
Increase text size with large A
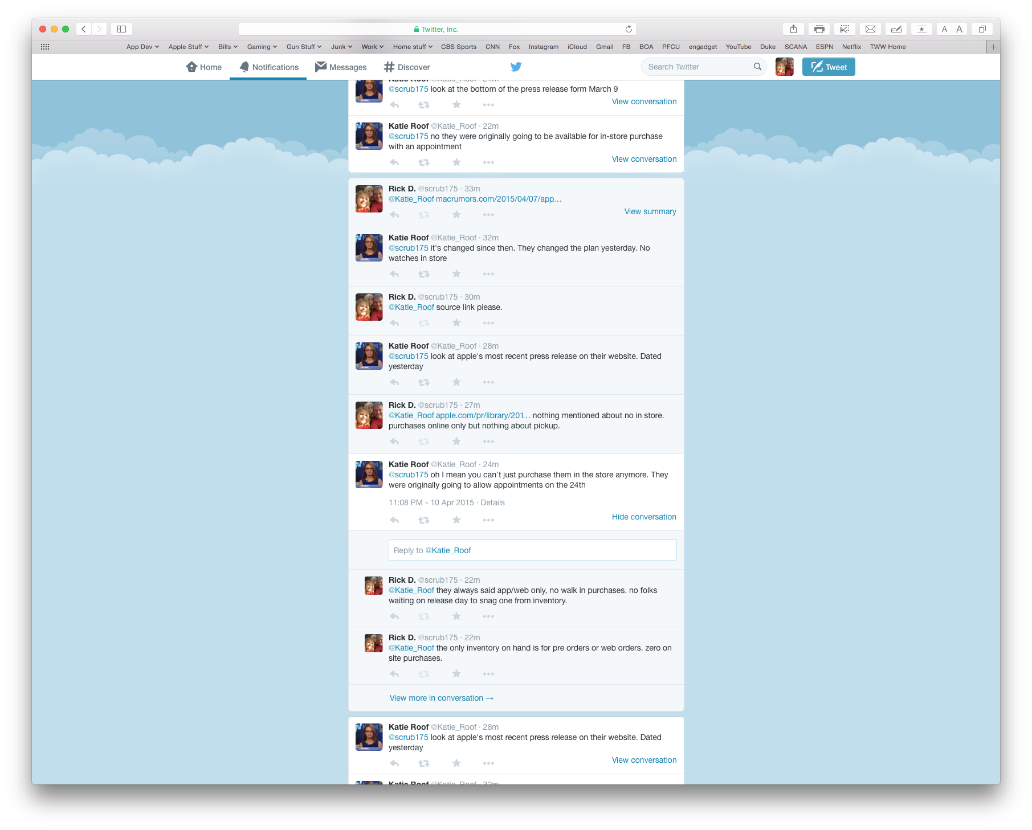(960, 29)
